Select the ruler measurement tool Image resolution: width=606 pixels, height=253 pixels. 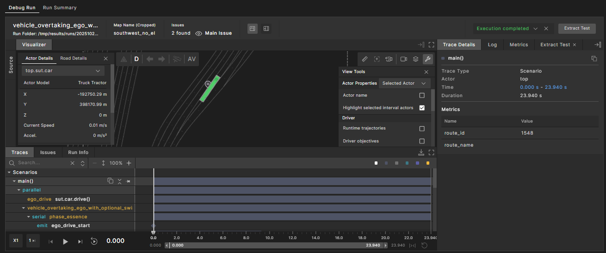tap(365, 59)
